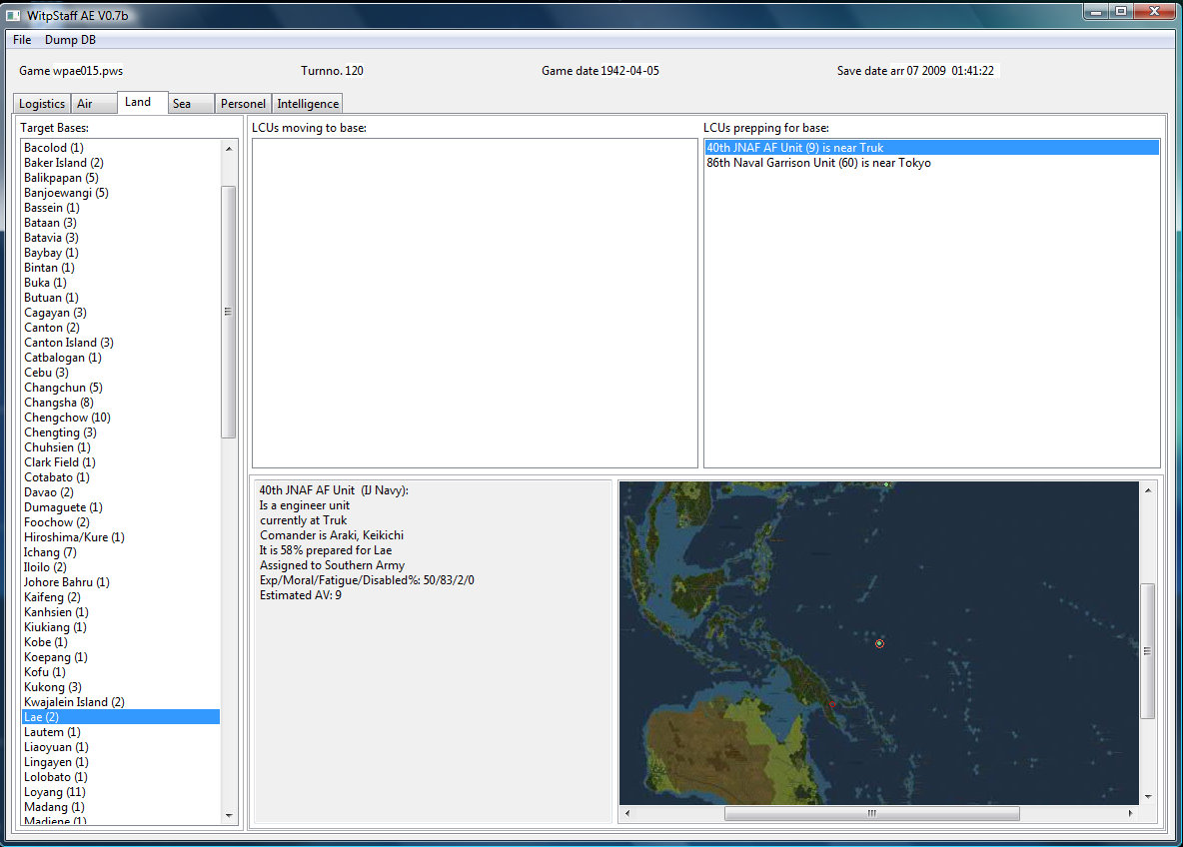
Task: Click map's scroll-down arrow
Action: [1148, 796]
